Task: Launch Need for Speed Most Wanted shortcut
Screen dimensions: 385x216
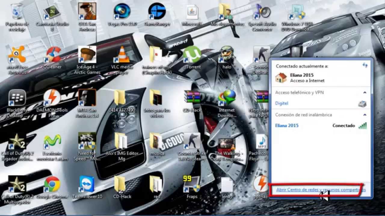Action: (87, 146)
